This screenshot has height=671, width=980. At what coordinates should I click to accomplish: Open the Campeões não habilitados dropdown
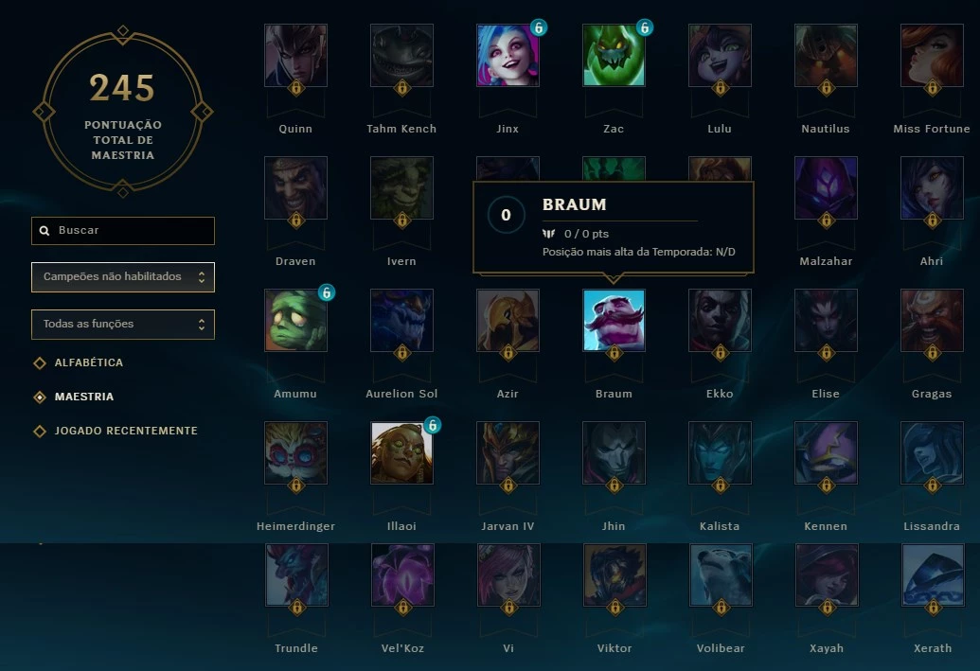click(123, 276)
